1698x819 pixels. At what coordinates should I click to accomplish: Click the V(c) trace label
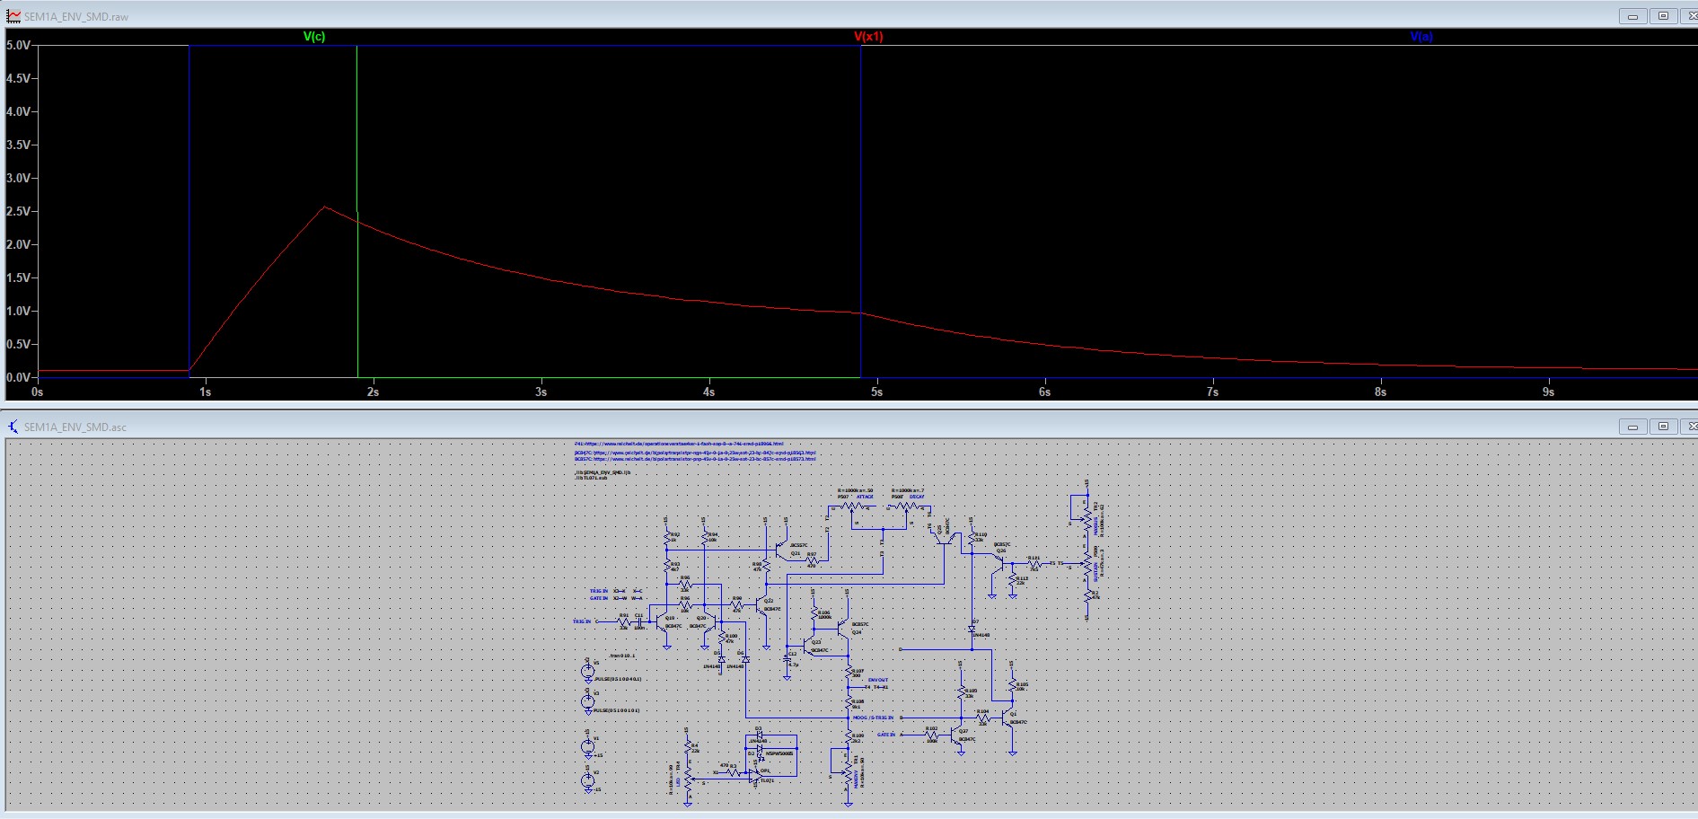[x=314, y=37]
